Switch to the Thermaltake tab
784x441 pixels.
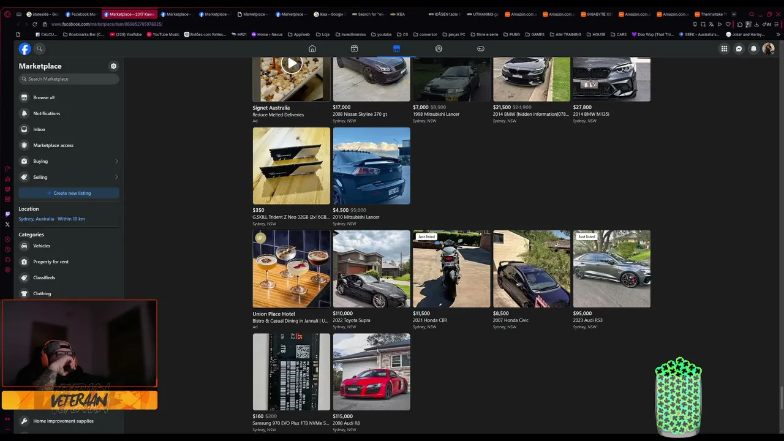tap(710, 14)
